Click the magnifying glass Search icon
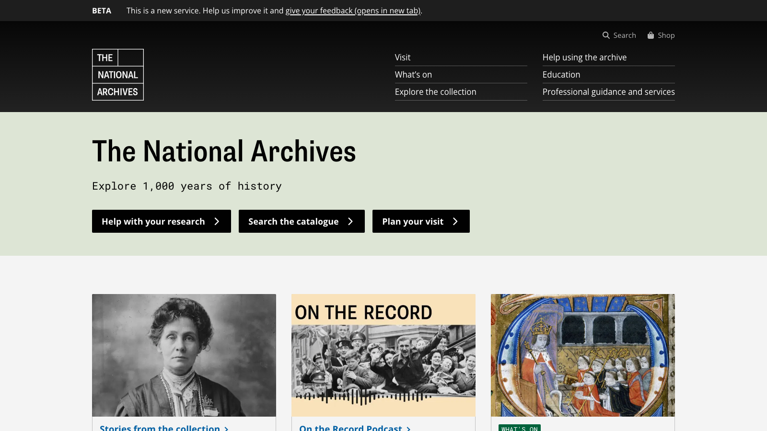 tap(606, 35)
